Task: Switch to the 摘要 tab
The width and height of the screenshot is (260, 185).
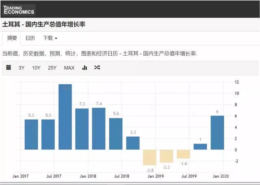Action: click(x=12, y=38)
